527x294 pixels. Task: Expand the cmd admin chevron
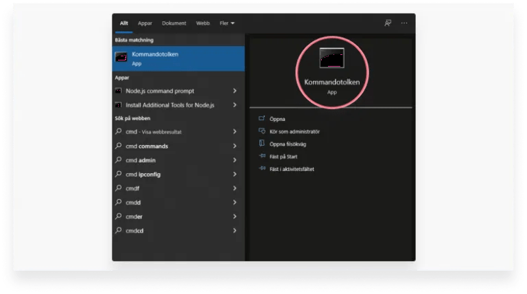(x=235, y=160)
